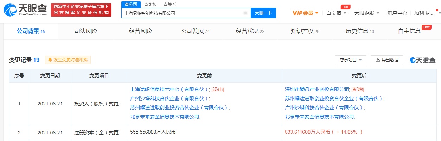
Task: Expand the 百宝箱 menu
Action: 337,13
